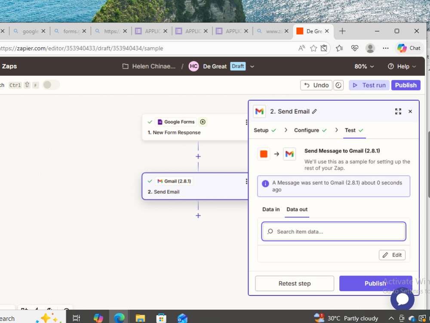Select the Google Forms New Form Response step
The height and width of the screenshot is (323, 430).
195,127
